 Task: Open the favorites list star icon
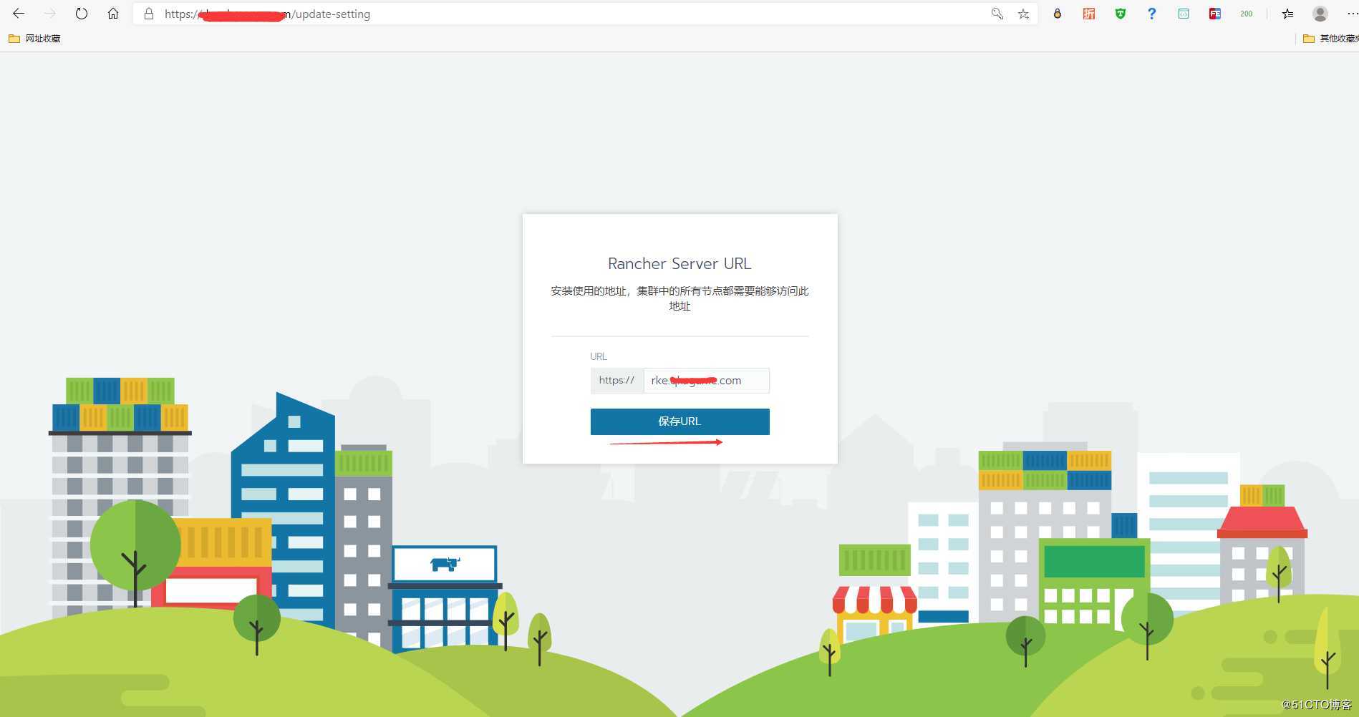pos(1288,14)
